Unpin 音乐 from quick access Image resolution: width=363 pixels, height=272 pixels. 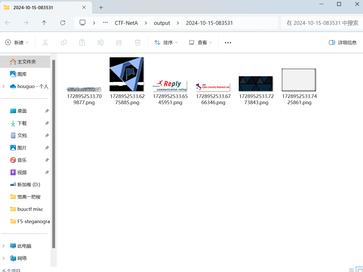click(47, 160)
